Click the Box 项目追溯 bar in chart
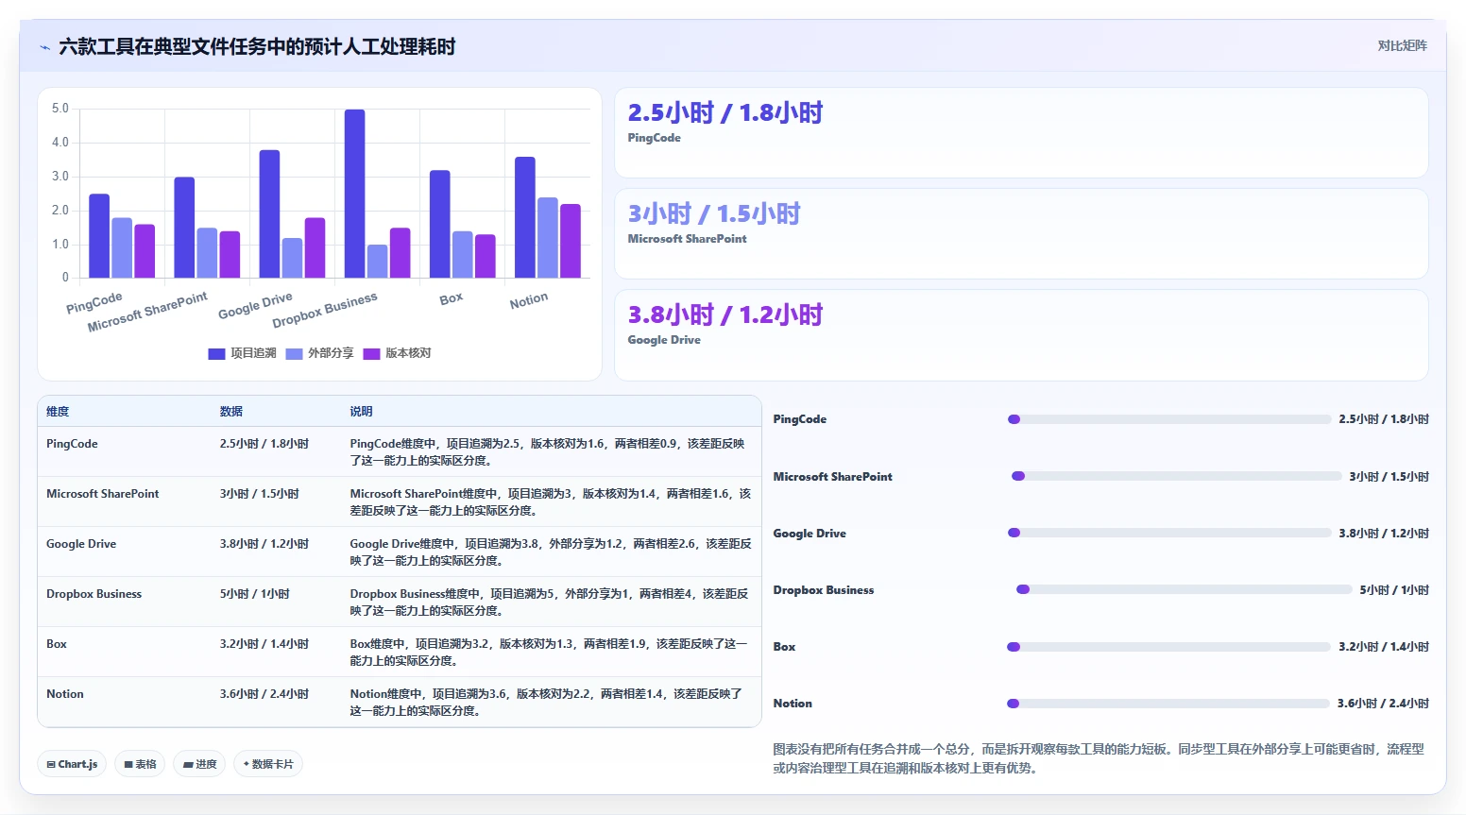The height and width of the screenshot is (815, 1466). click(439, 224)
